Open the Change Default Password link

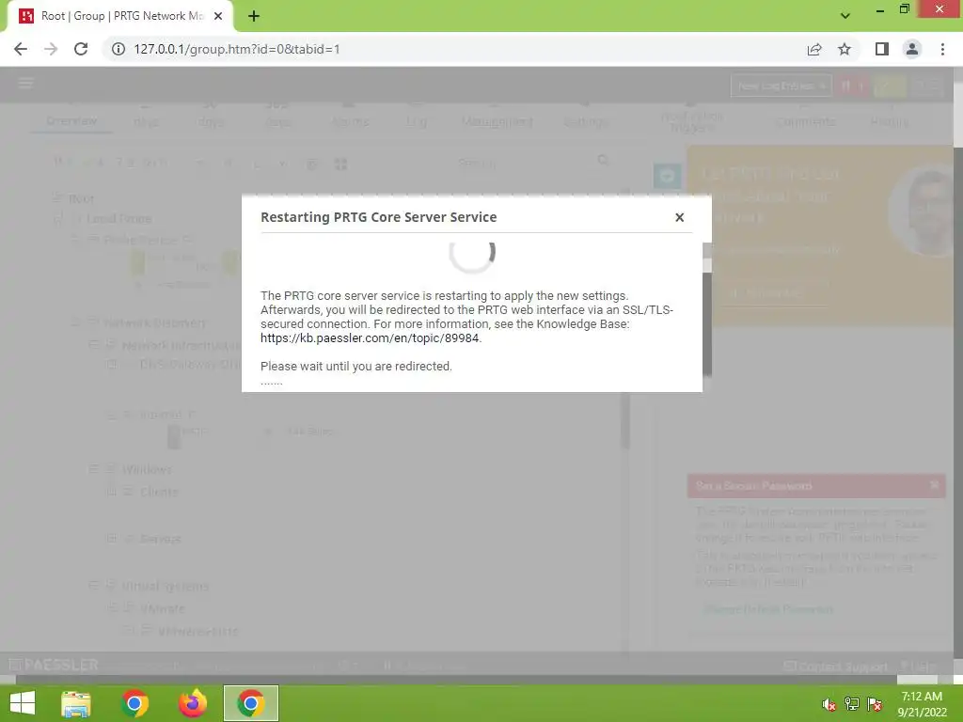(769, 609)
